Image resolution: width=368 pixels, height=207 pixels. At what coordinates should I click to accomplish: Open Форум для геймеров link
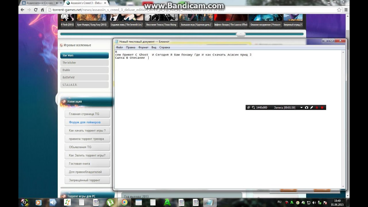[x=87, y=122]
